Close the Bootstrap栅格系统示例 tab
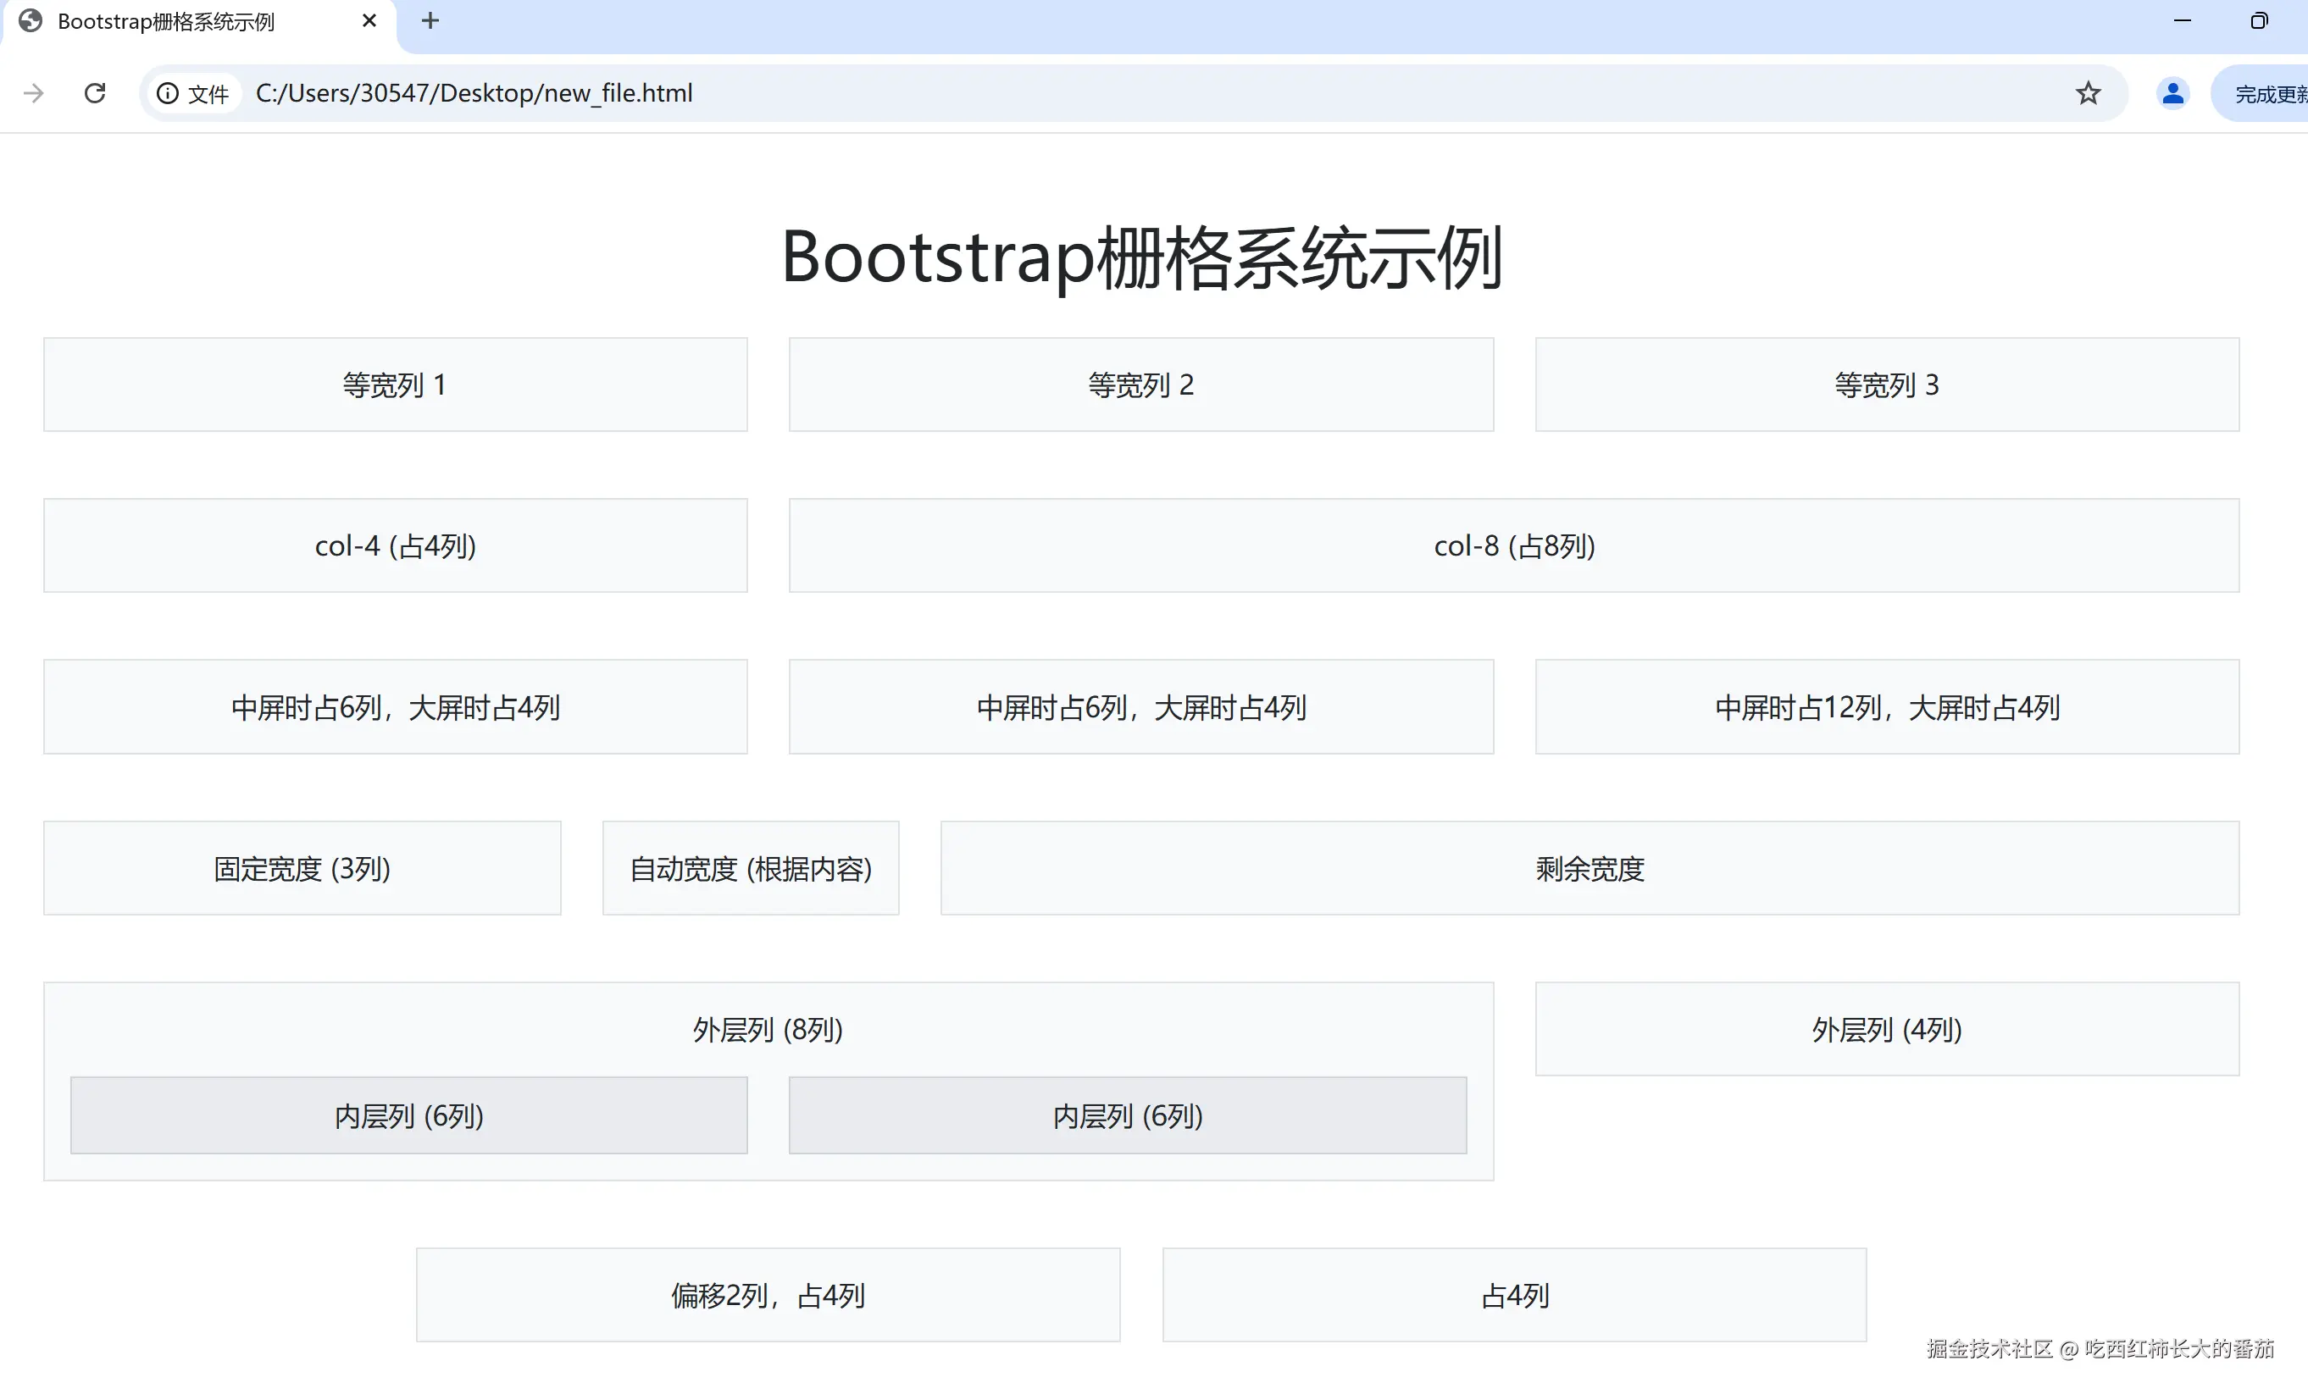 [x=369, y=20]
